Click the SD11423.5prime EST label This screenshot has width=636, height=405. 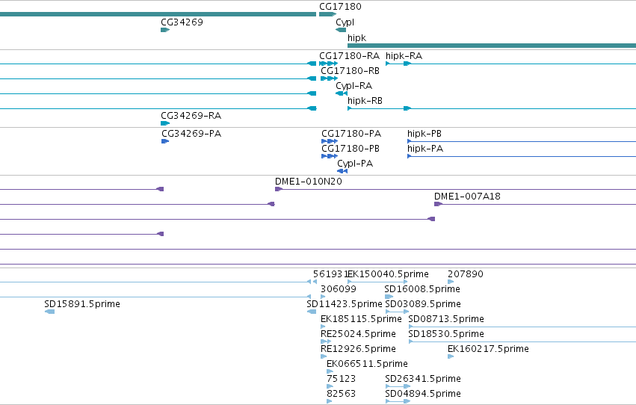[x=345, y=304]
